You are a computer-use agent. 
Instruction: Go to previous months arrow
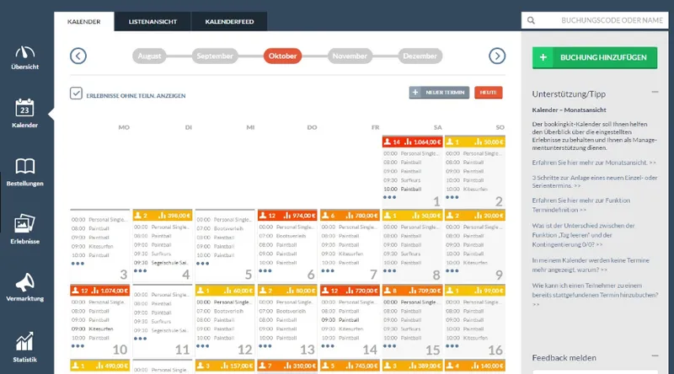(78, 56)
